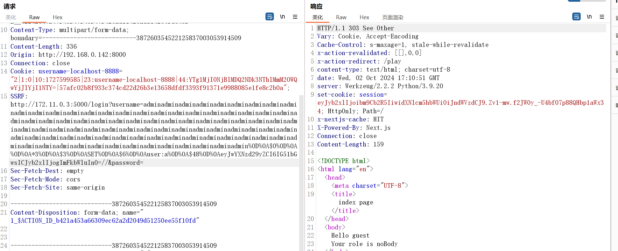Click the Cache-Control s-maxage header
The width and height of the screenshot is (618, 251).
point(403,45)
